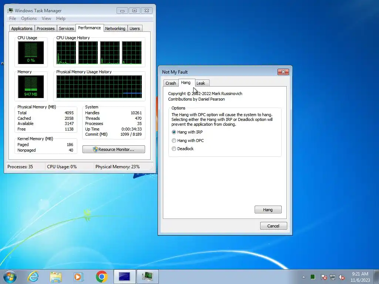This screenshot has height=284, width=379.
Task: Switch to the Users tab
Action: point(134,28)
